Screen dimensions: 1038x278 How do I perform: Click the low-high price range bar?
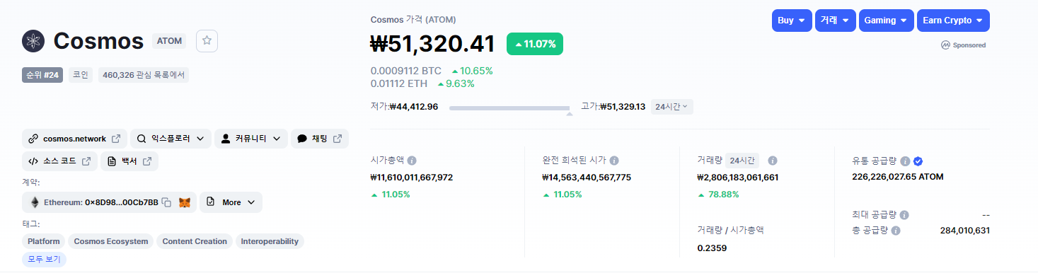pyautogui.click(x=509, y=108)
